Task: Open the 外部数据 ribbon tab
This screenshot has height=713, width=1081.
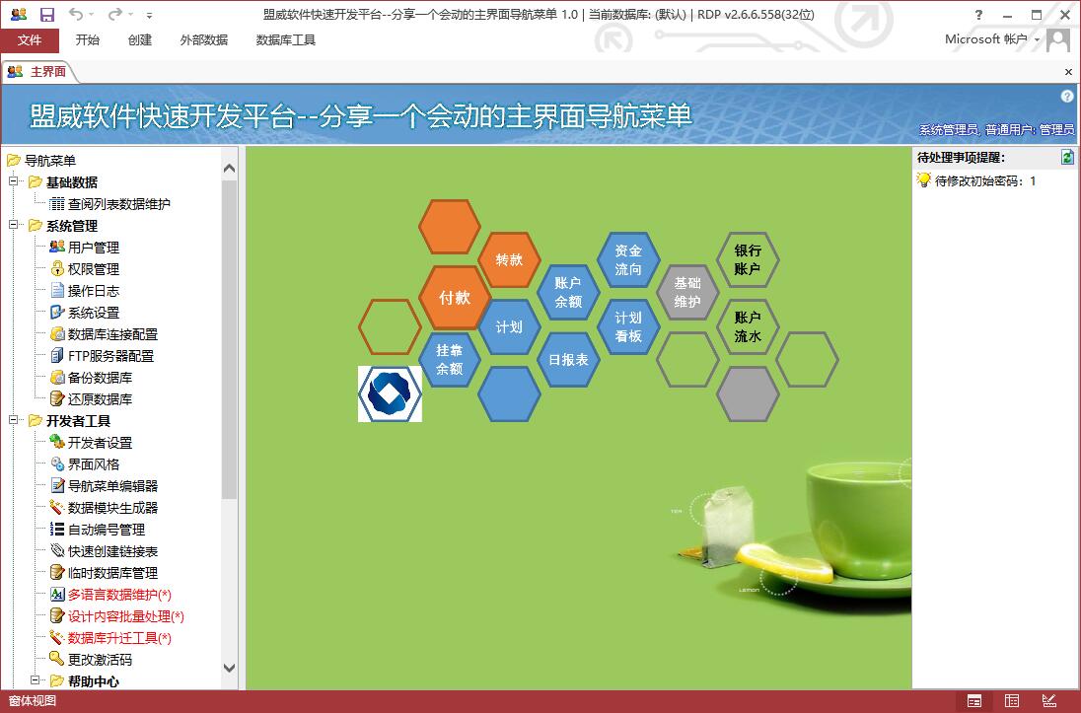Action: 204,40
